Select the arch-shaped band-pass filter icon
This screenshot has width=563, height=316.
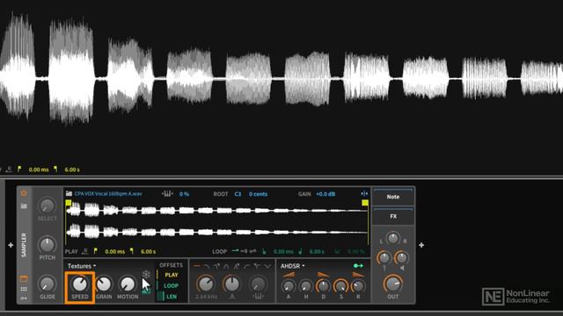pyautogui.click(x=226, y=266)
